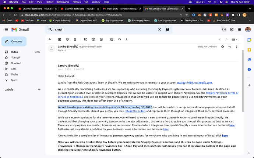Open a new browser tab
Viewport: 254px width, 158px height.
pos(189,9)
